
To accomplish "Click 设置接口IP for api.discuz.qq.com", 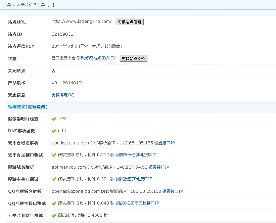I will click(165, 143).
